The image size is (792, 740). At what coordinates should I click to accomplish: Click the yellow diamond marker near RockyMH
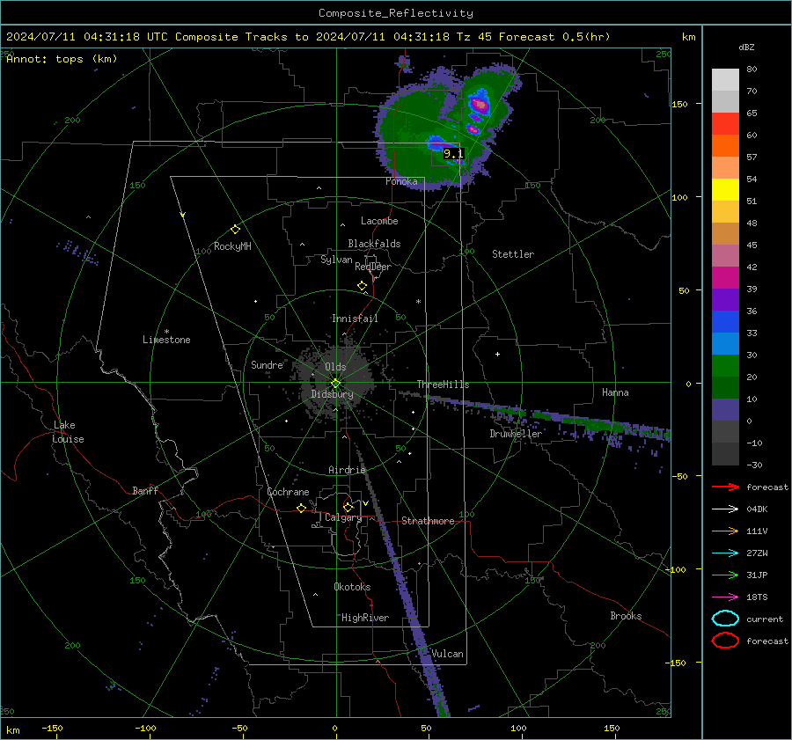[x=235, y=230]
